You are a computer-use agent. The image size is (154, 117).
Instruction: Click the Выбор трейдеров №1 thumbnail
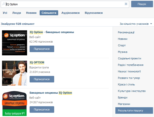15,103
